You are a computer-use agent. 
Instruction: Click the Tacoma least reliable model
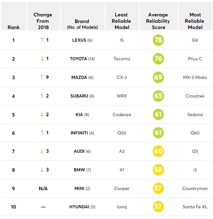pyautogui.click(x=122, y=59)
